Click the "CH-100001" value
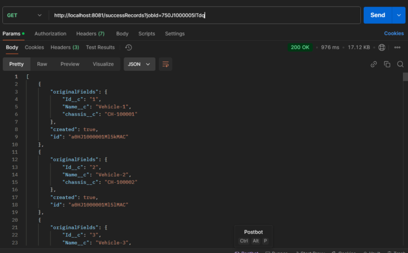This screenshot has height=253, width=408. click(x=121, y=114)
